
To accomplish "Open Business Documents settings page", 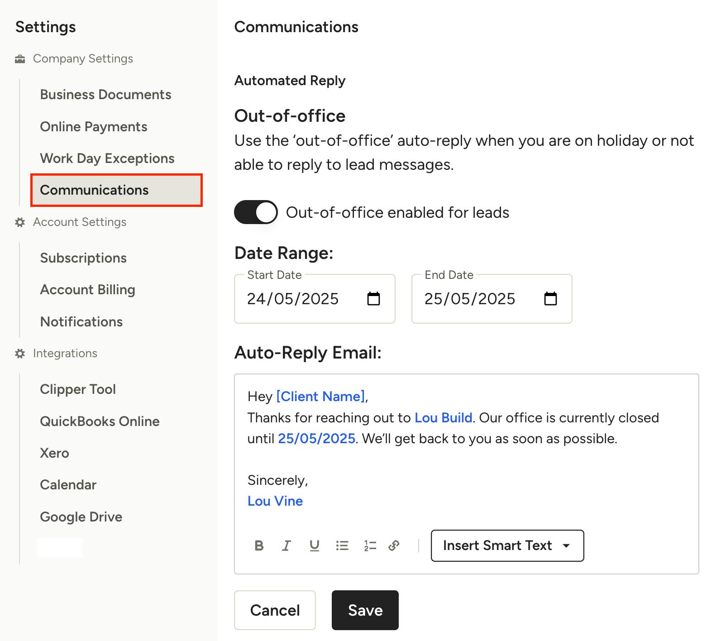I will 105,95.
